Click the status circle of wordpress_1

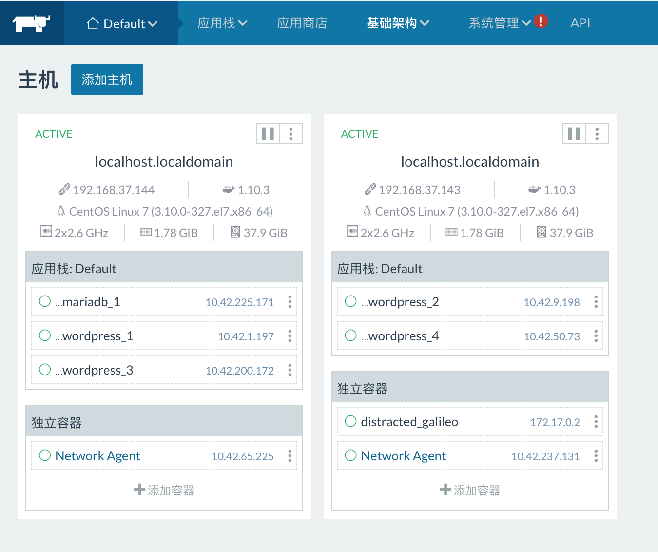coord(45,335)
